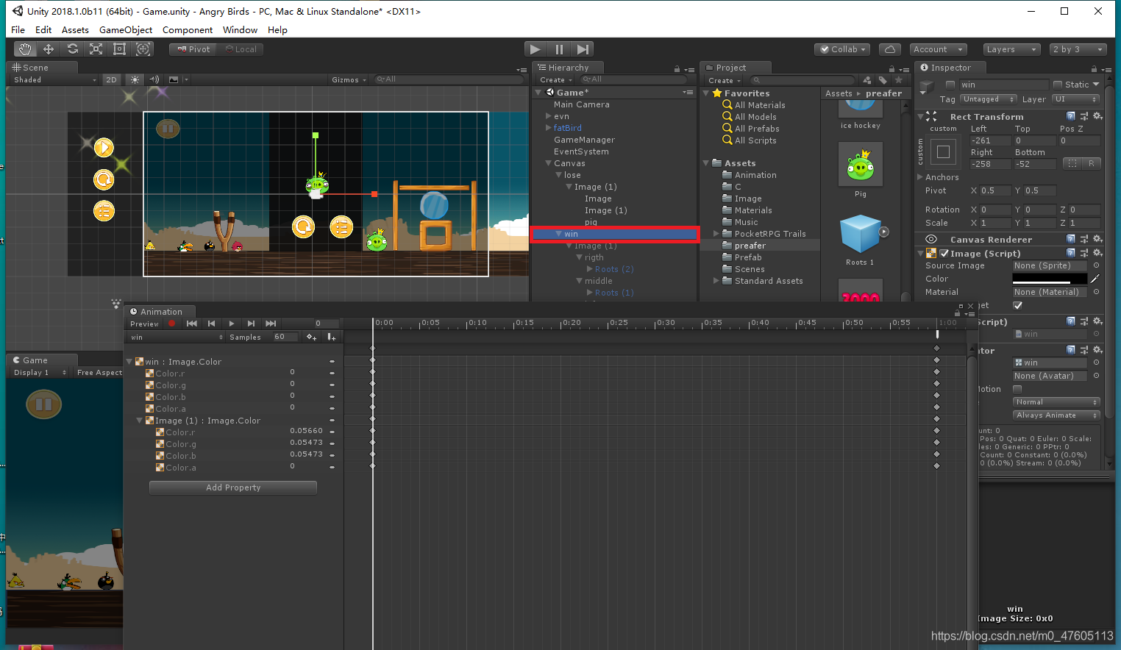Viewport: 1121px width, 650px height.
Task: Click the Step frame button
Action: (583, 49)
